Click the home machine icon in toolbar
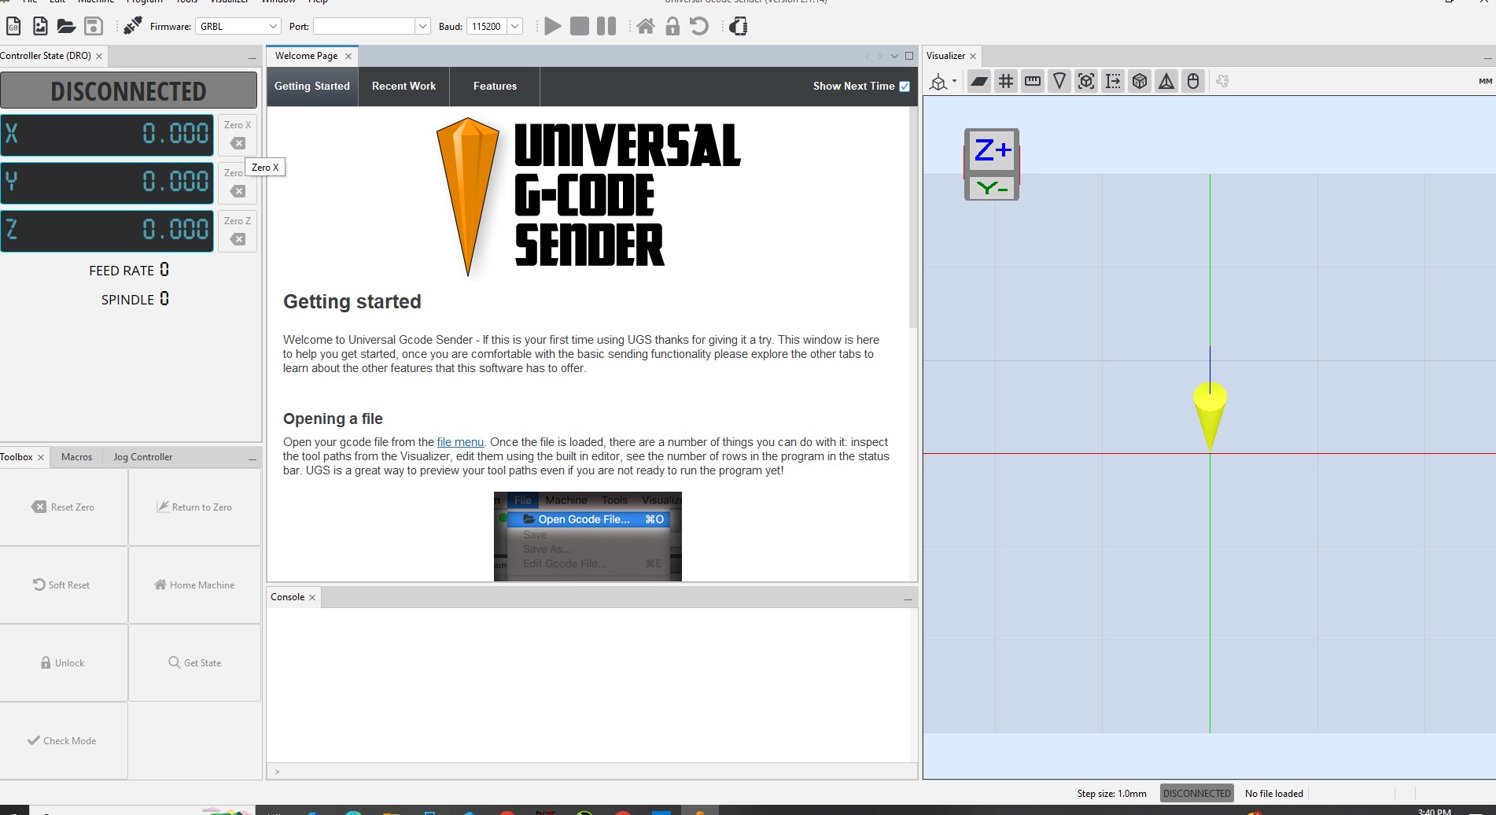 (646, 26)
